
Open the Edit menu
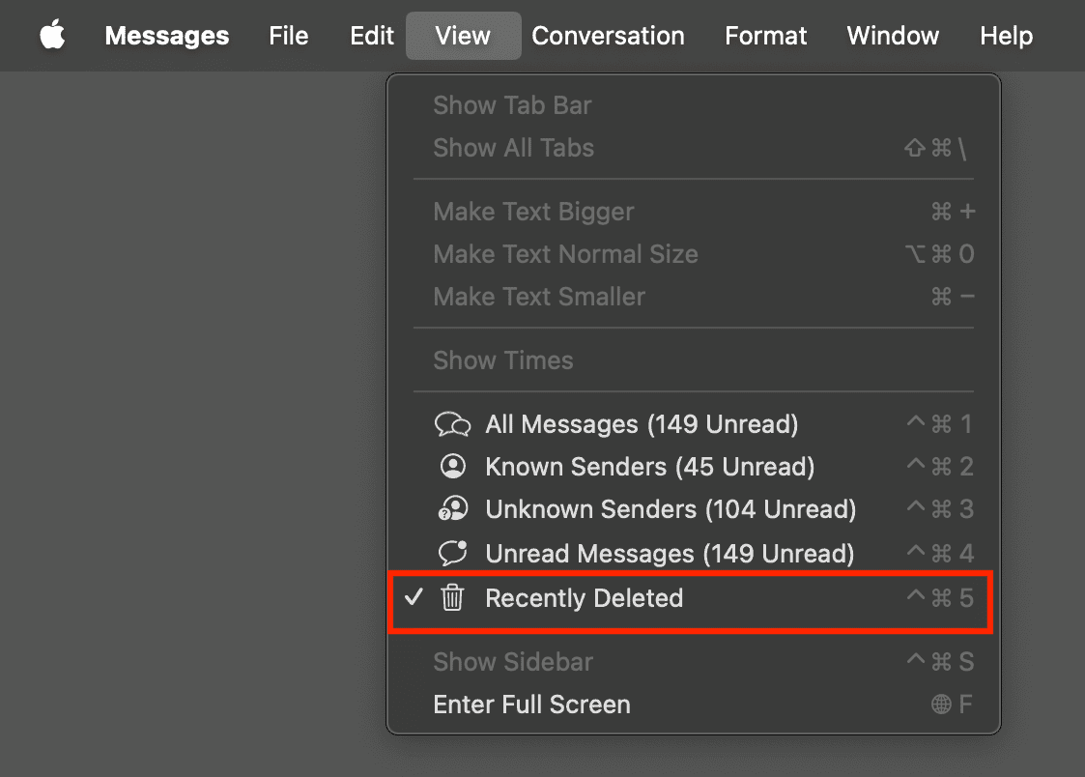(x=372, y=36)
